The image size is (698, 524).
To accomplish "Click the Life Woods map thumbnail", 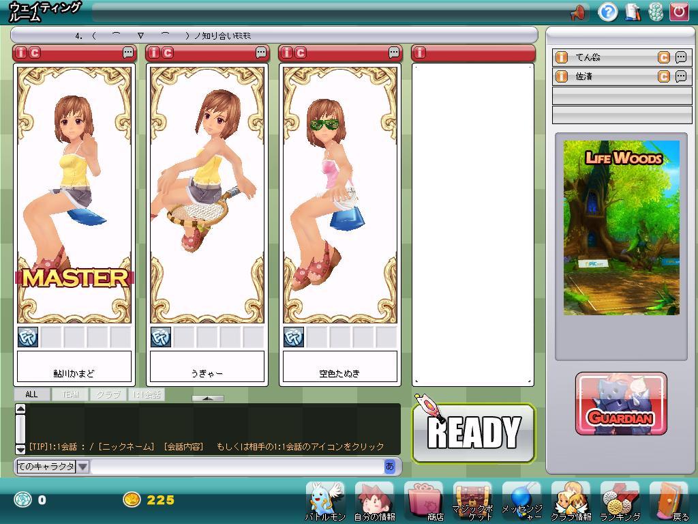I will (x=621, y=227).
